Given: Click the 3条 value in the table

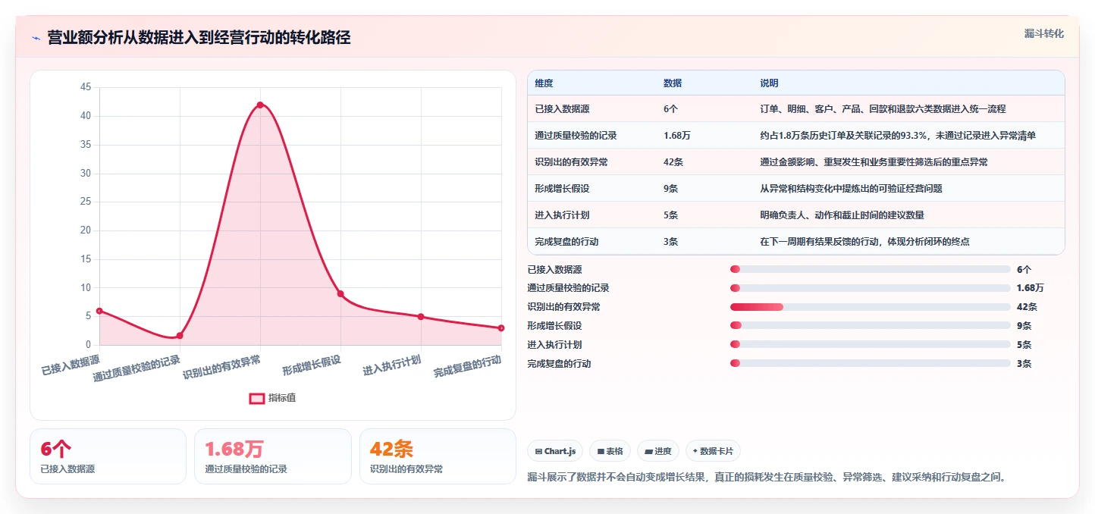Looking at the screenshot, I should click(670, 242).
